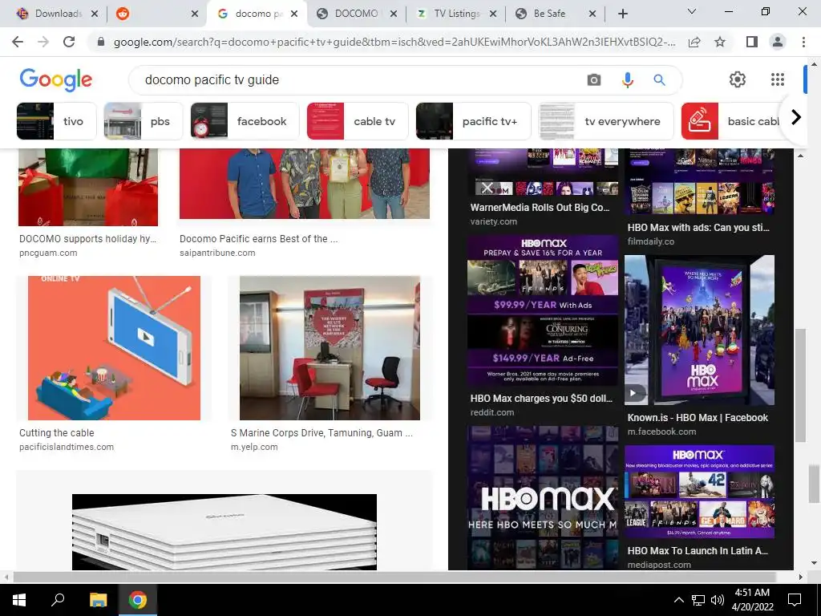Go to the Google home logo

[x=56, y=80]
